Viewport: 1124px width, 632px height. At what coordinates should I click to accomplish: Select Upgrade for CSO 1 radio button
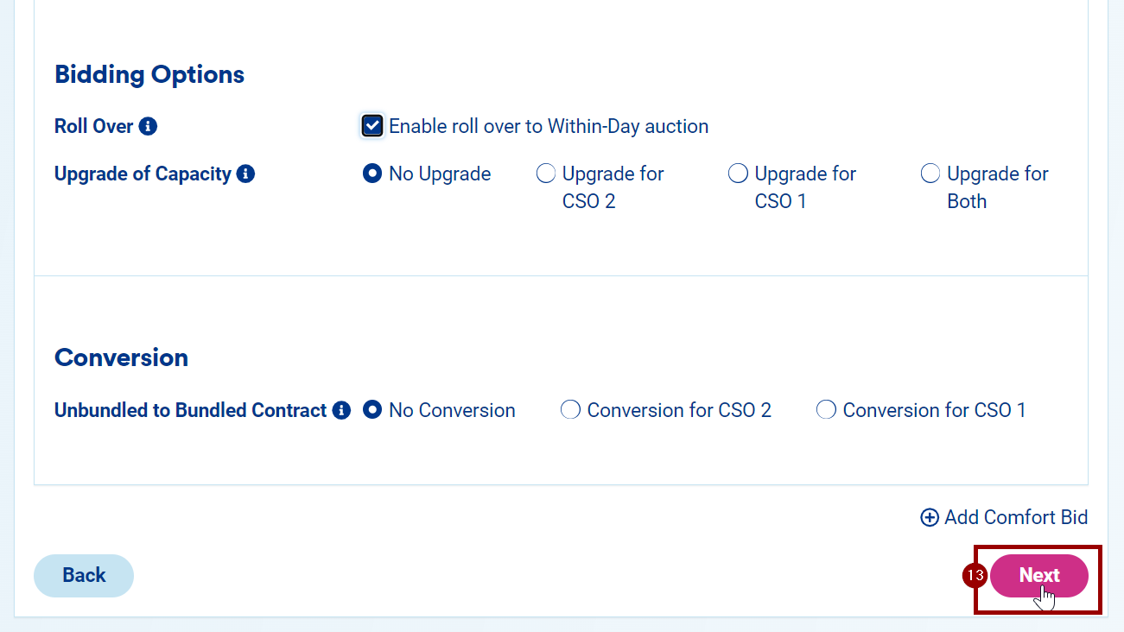click(x=738, y=174)
